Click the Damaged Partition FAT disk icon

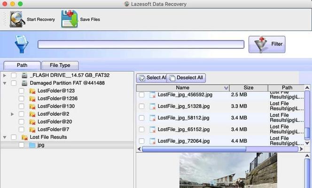point(24,83)
